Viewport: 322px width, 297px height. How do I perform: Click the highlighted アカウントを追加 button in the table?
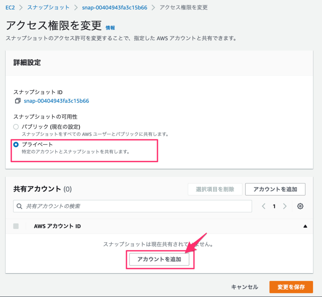pos(159,259)
